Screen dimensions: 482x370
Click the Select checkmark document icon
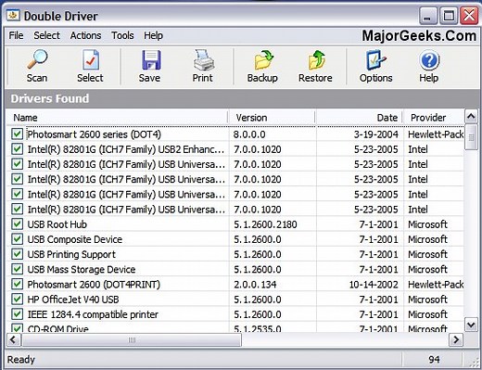click(x=91, y=59)
